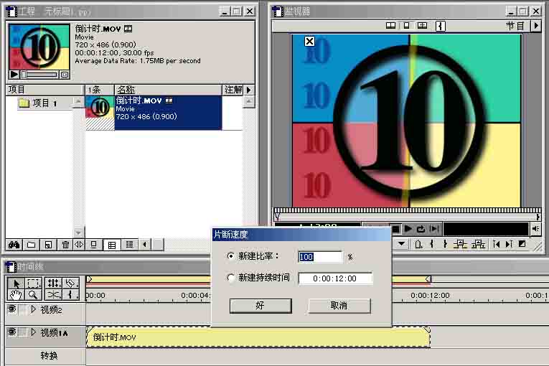
Task: Switch monitor to Trim Mode
Action: point(422,26)
